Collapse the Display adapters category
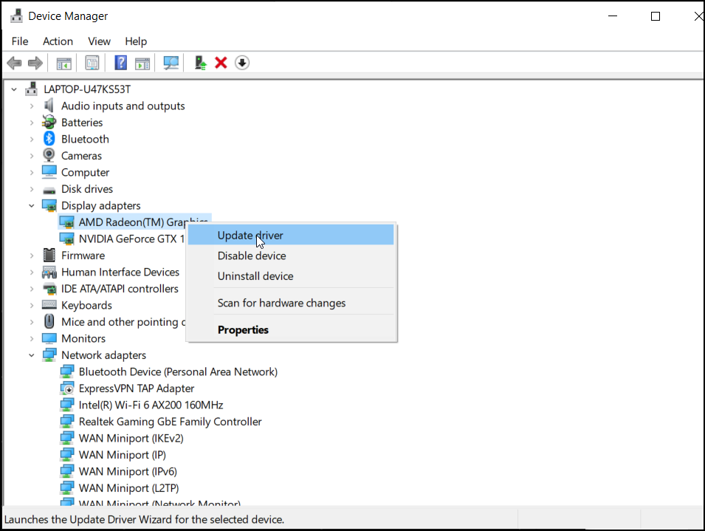The image size is (705, 531). (32, 206)
